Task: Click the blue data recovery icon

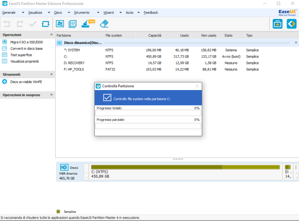Action: (x=292, y=24)
